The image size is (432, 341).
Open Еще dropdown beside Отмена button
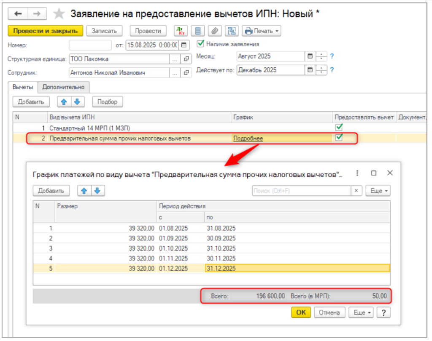(362, 313)
